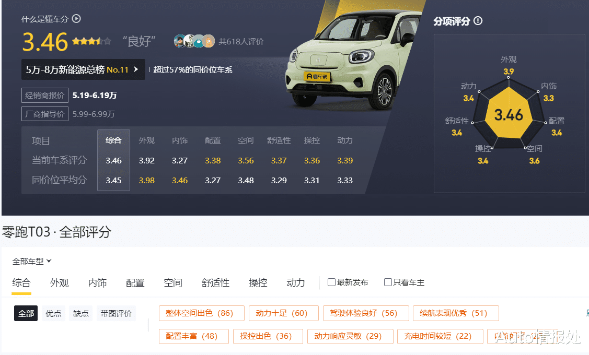
Task: Click the 舒适性 label on radar chart
Action: coord(457,121)
